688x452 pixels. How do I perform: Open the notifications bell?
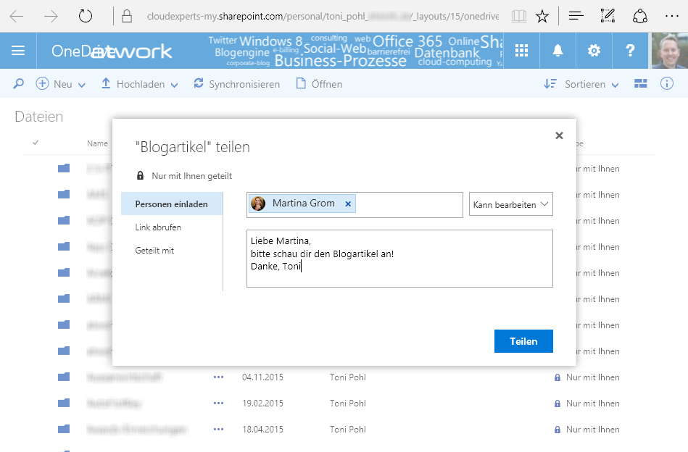558,51
